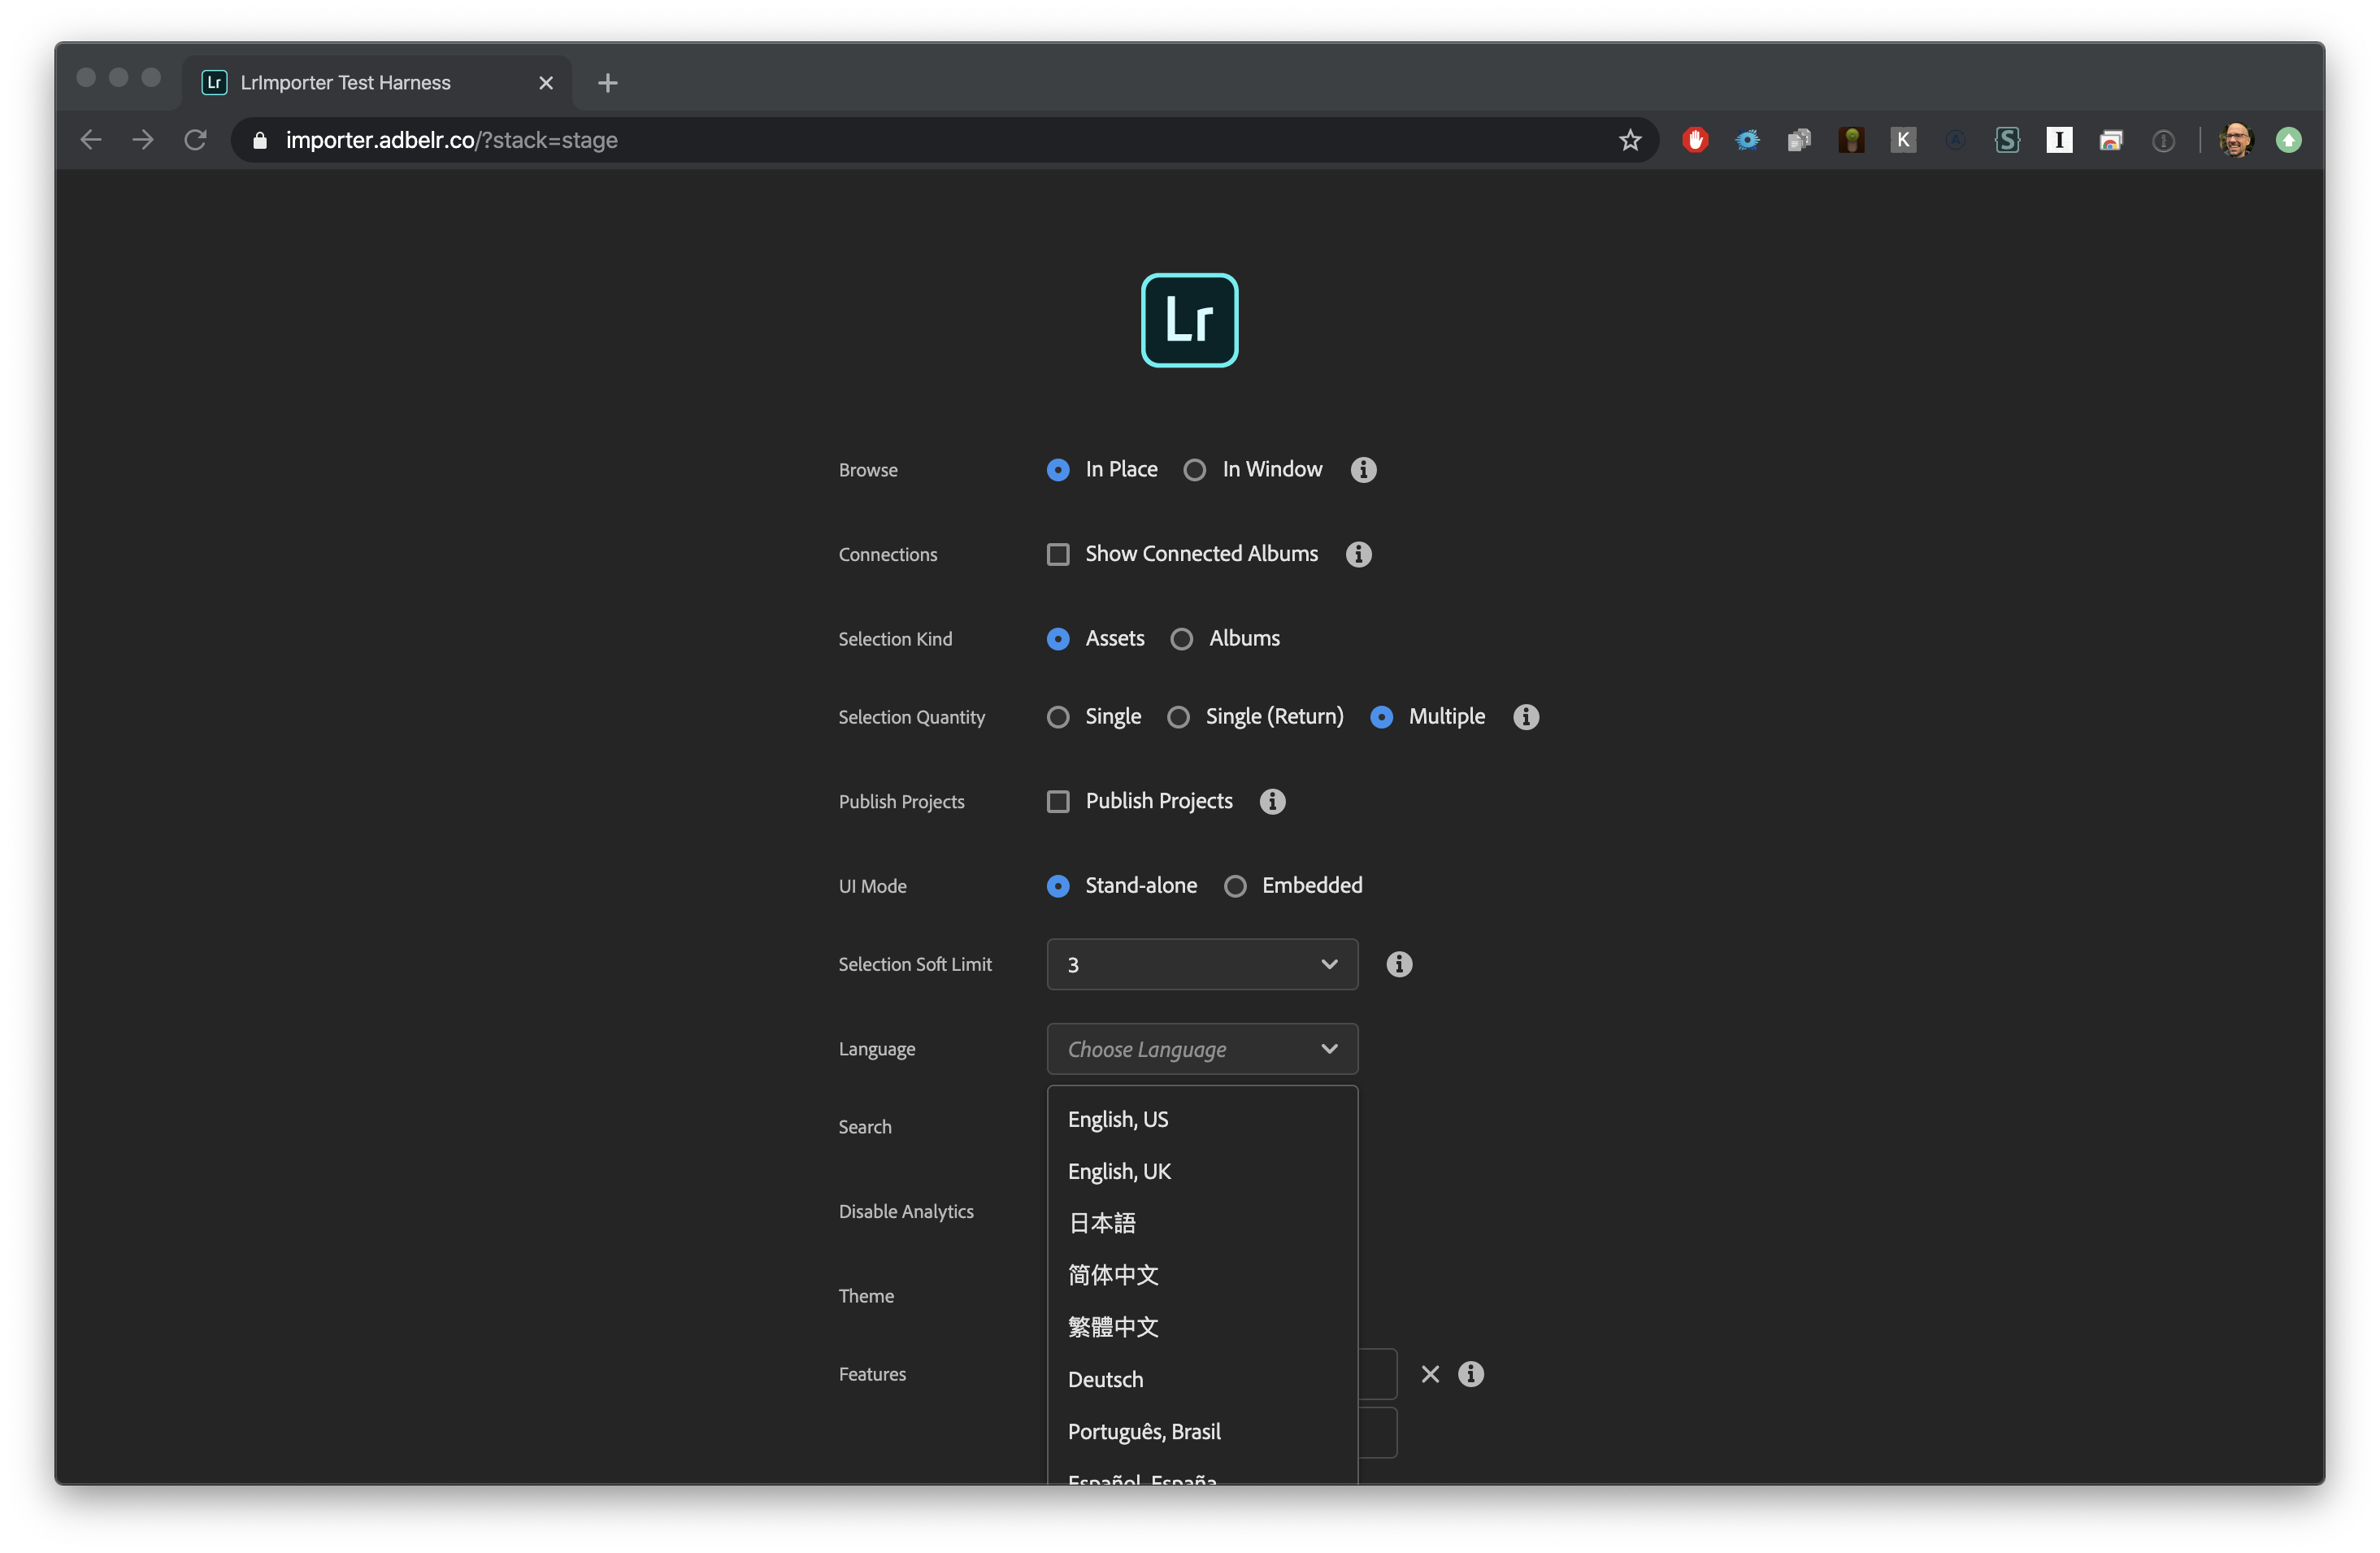Select Single selection quantity
Image resolution: width=2380 pixels, height=1553 pixels.
[1093, 717]
